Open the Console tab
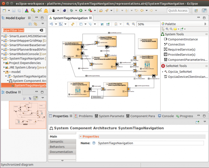 coord(168,116)
